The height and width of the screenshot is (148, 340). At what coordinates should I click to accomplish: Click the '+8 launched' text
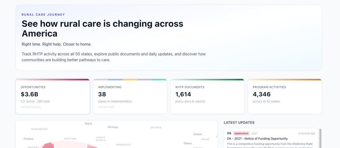(x=106, y=107)
